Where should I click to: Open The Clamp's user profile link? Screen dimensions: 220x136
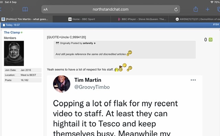pos(12,32)
